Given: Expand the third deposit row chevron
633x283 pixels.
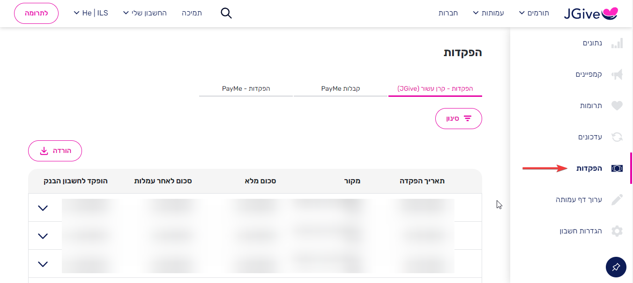Looking at the screenshot, I should coord(43,264).
